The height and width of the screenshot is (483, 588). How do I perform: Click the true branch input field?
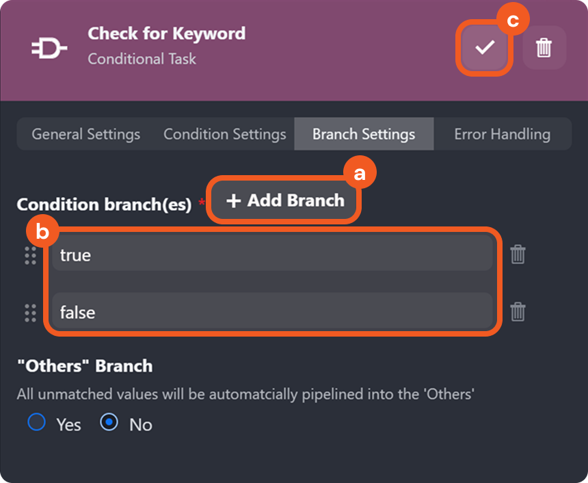(x=272, y=255)
